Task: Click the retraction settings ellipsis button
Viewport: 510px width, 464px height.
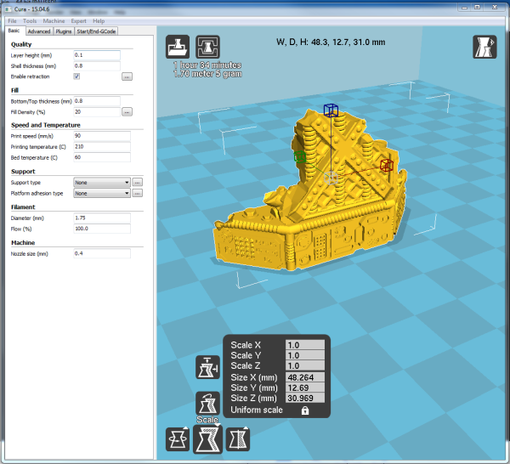Action: 127,76
